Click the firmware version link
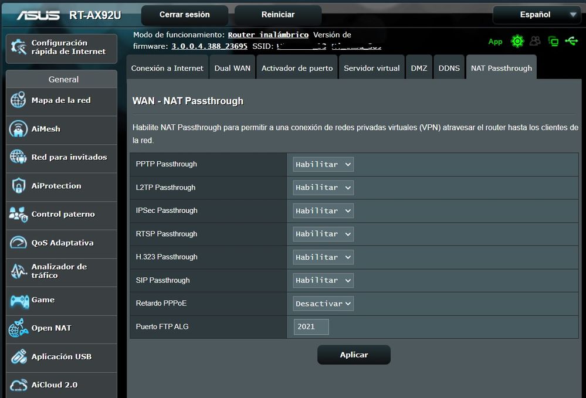Image resolution: width=586 pixels, height=398 pixels. pos(209,46)
